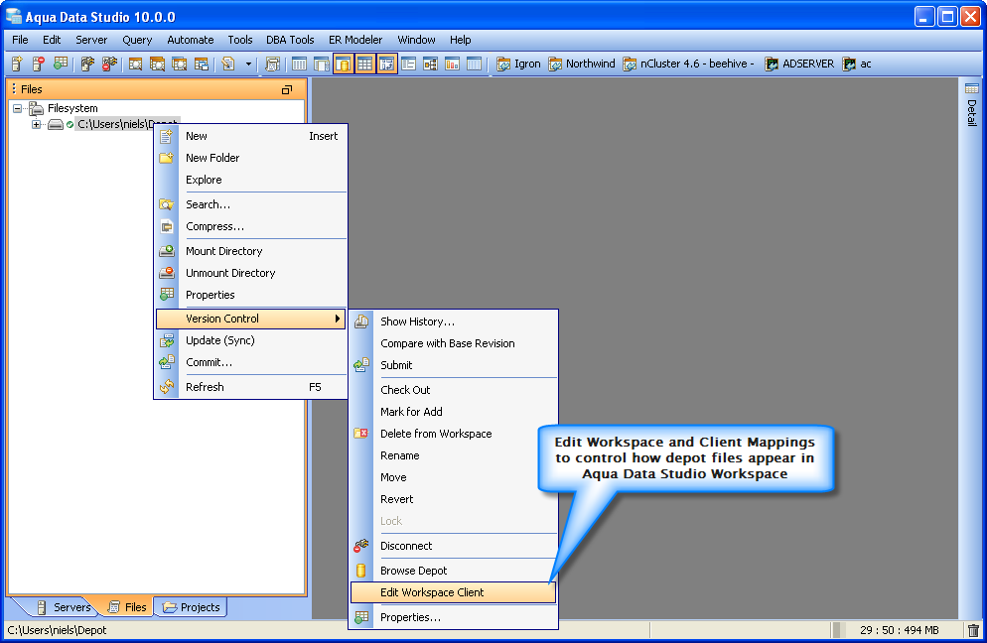Expand the C:\Users\niels\Depot node
The image size is (987, 643).
click(x=37, y=125)
